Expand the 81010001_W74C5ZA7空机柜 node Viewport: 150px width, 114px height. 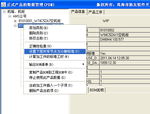pyautogui.click(x=15, y=21)
